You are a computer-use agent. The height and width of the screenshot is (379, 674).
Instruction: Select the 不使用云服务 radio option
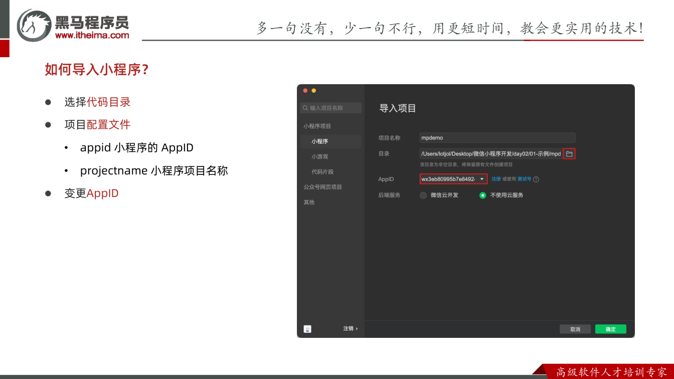[x=482, y=195]
